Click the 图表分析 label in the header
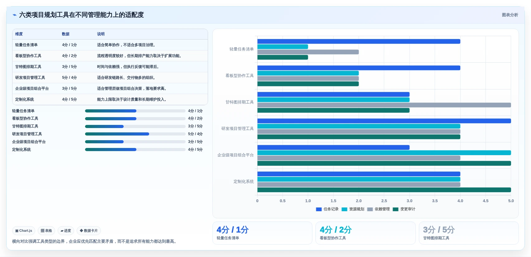 [510, 15]
